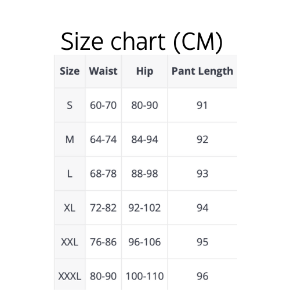Image resolution: width=290 pixels, height=290 pixels.
Task: Choose the XL size row label
Action: click(x=70, y=208)
